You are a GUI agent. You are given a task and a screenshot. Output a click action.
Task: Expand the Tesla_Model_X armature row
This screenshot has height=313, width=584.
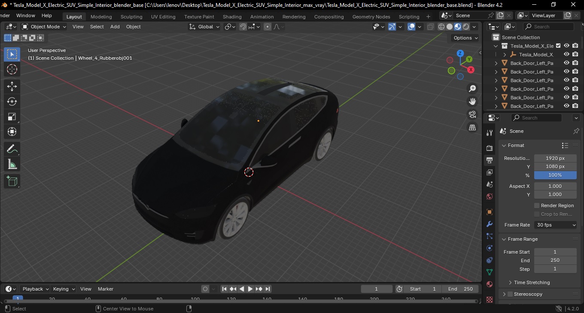(x=505, y=55)
